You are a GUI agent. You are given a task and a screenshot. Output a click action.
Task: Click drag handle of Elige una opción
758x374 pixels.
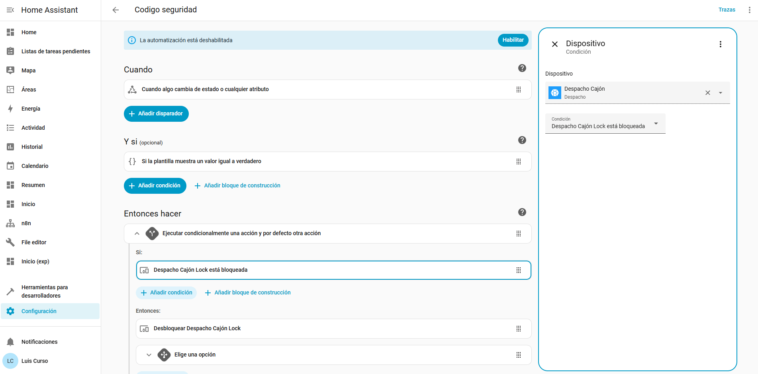(x=519, y=355)
